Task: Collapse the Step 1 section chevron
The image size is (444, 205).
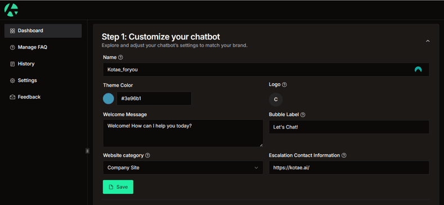Action: point(428,41)
